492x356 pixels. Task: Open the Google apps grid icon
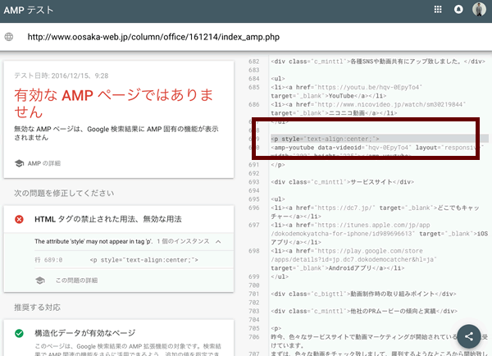tap(438, 10)
